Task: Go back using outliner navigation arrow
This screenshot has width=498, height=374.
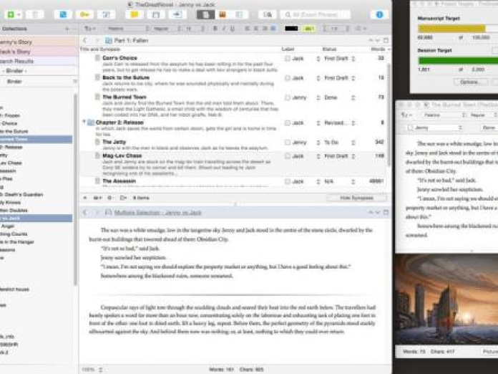Action: click(x=85, y=41)
